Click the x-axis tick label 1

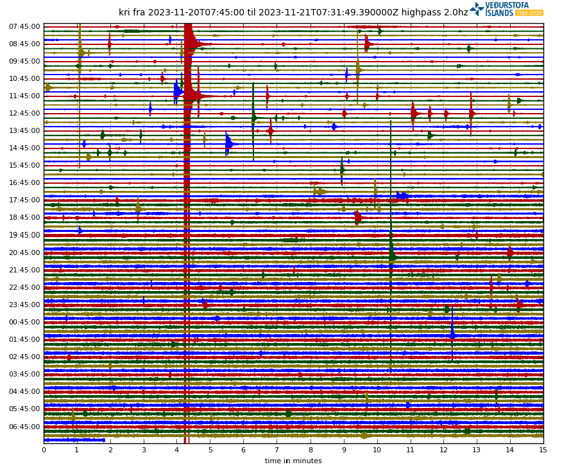77,450
